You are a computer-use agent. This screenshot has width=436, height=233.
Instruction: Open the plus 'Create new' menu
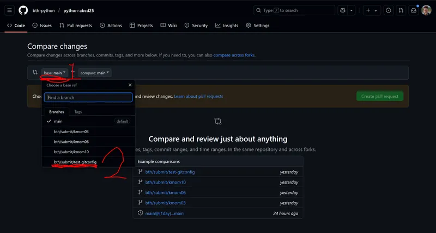pyautogui.click(x=372, y=10)
